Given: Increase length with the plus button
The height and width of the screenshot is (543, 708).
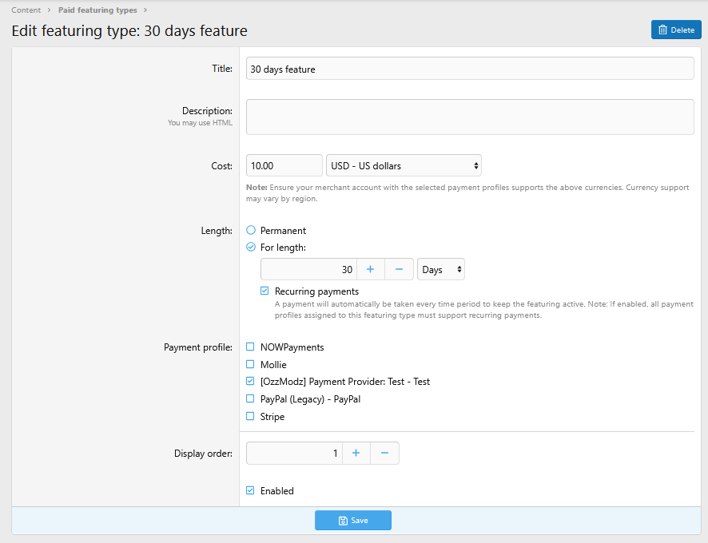Looking at the screenshot, I should tap(371, 269).
